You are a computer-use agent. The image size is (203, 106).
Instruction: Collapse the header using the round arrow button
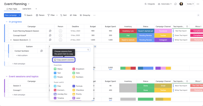(x=198, y=15)
